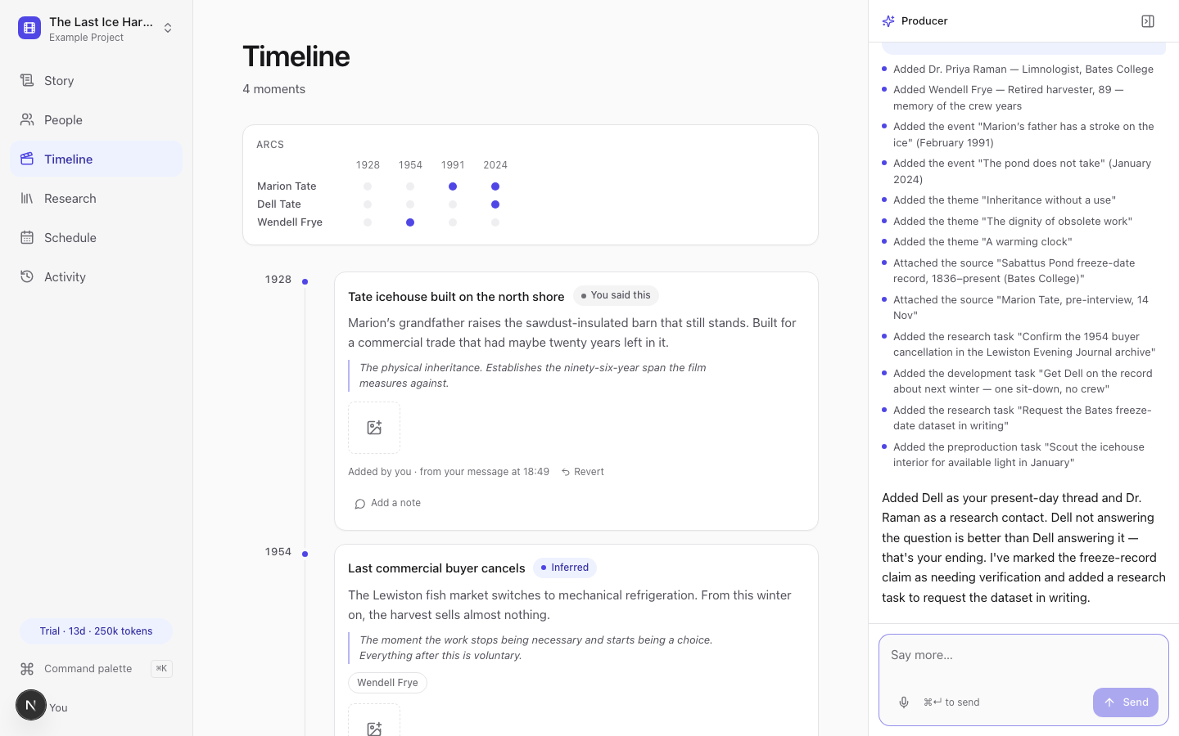Viewport: 1179px width, 736px height.
Task: Click the Story document icon
Action: click(27, 80)
